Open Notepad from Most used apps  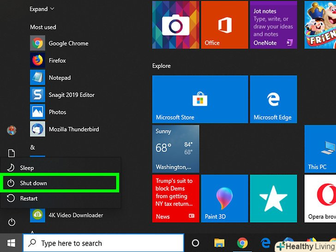[59, 78]
